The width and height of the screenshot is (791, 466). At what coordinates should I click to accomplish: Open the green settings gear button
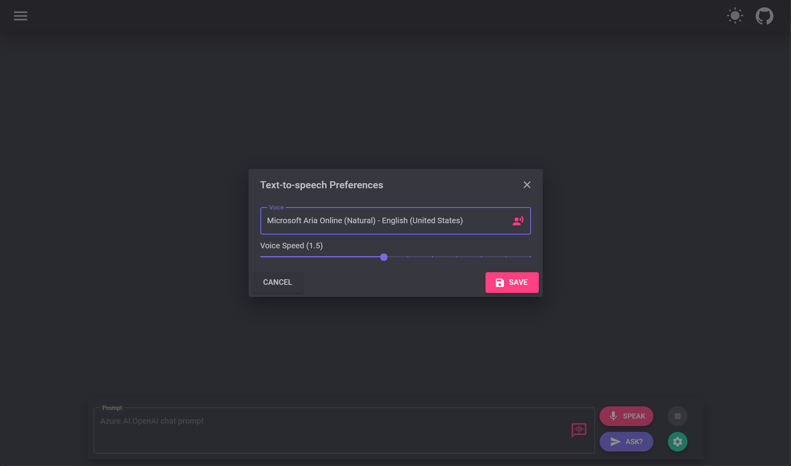click(x=677, y=442)
